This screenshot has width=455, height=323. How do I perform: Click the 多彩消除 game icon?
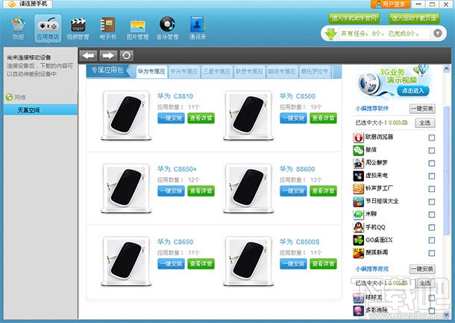[358, 310]
